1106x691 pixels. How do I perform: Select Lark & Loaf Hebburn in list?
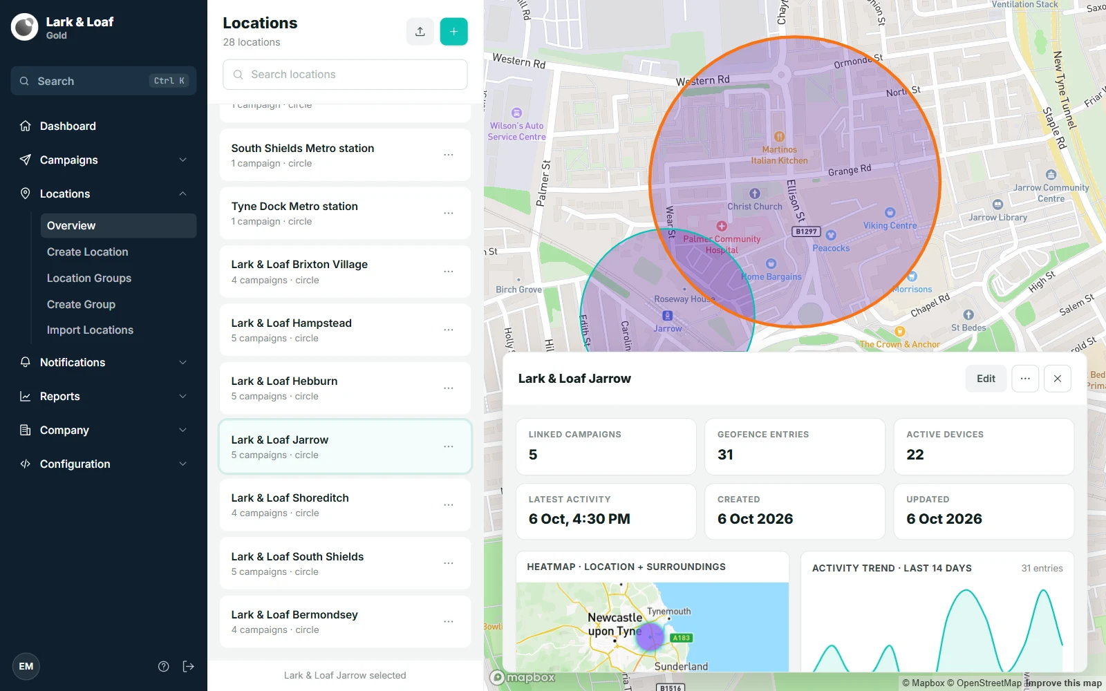(345, 388)
